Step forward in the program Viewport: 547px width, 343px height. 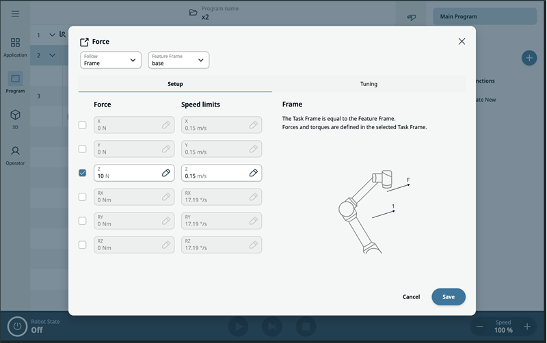[271, 327]
